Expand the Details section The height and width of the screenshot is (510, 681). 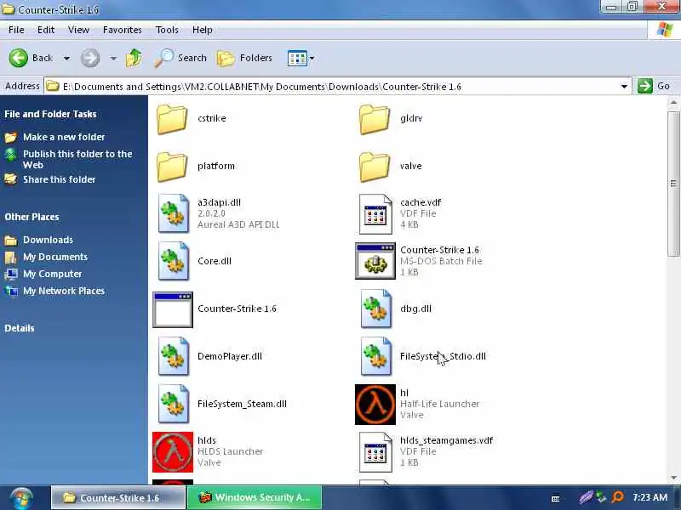tap(20, 328)
